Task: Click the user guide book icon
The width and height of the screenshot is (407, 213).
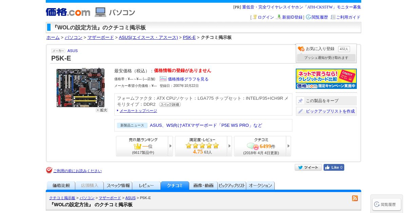Action: tap(333, 17)
